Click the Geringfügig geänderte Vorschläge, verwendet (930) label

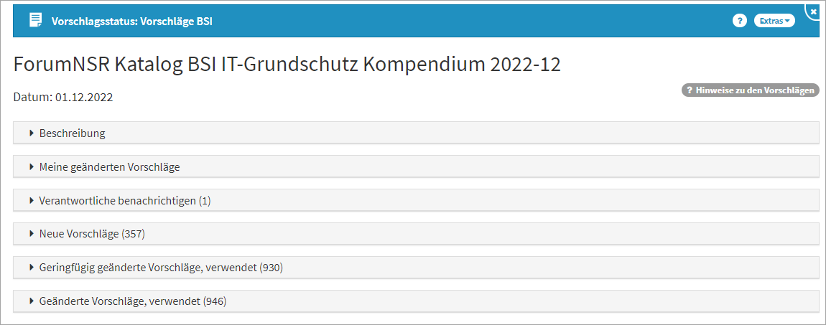[161, 268]
